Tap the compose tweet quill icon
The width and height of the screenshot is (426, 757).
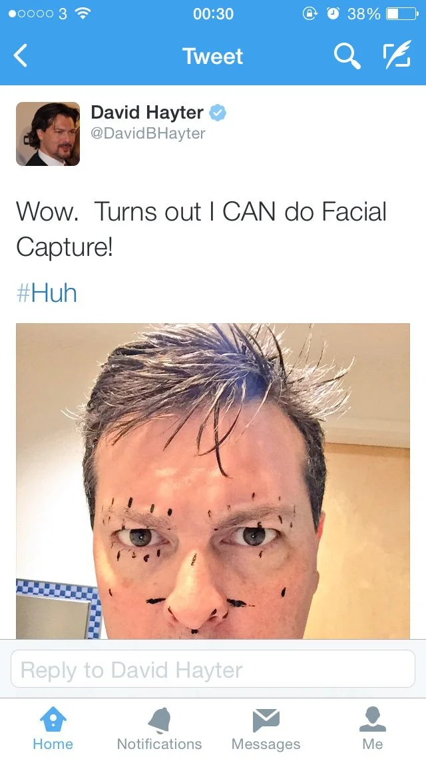coord(397,55)
